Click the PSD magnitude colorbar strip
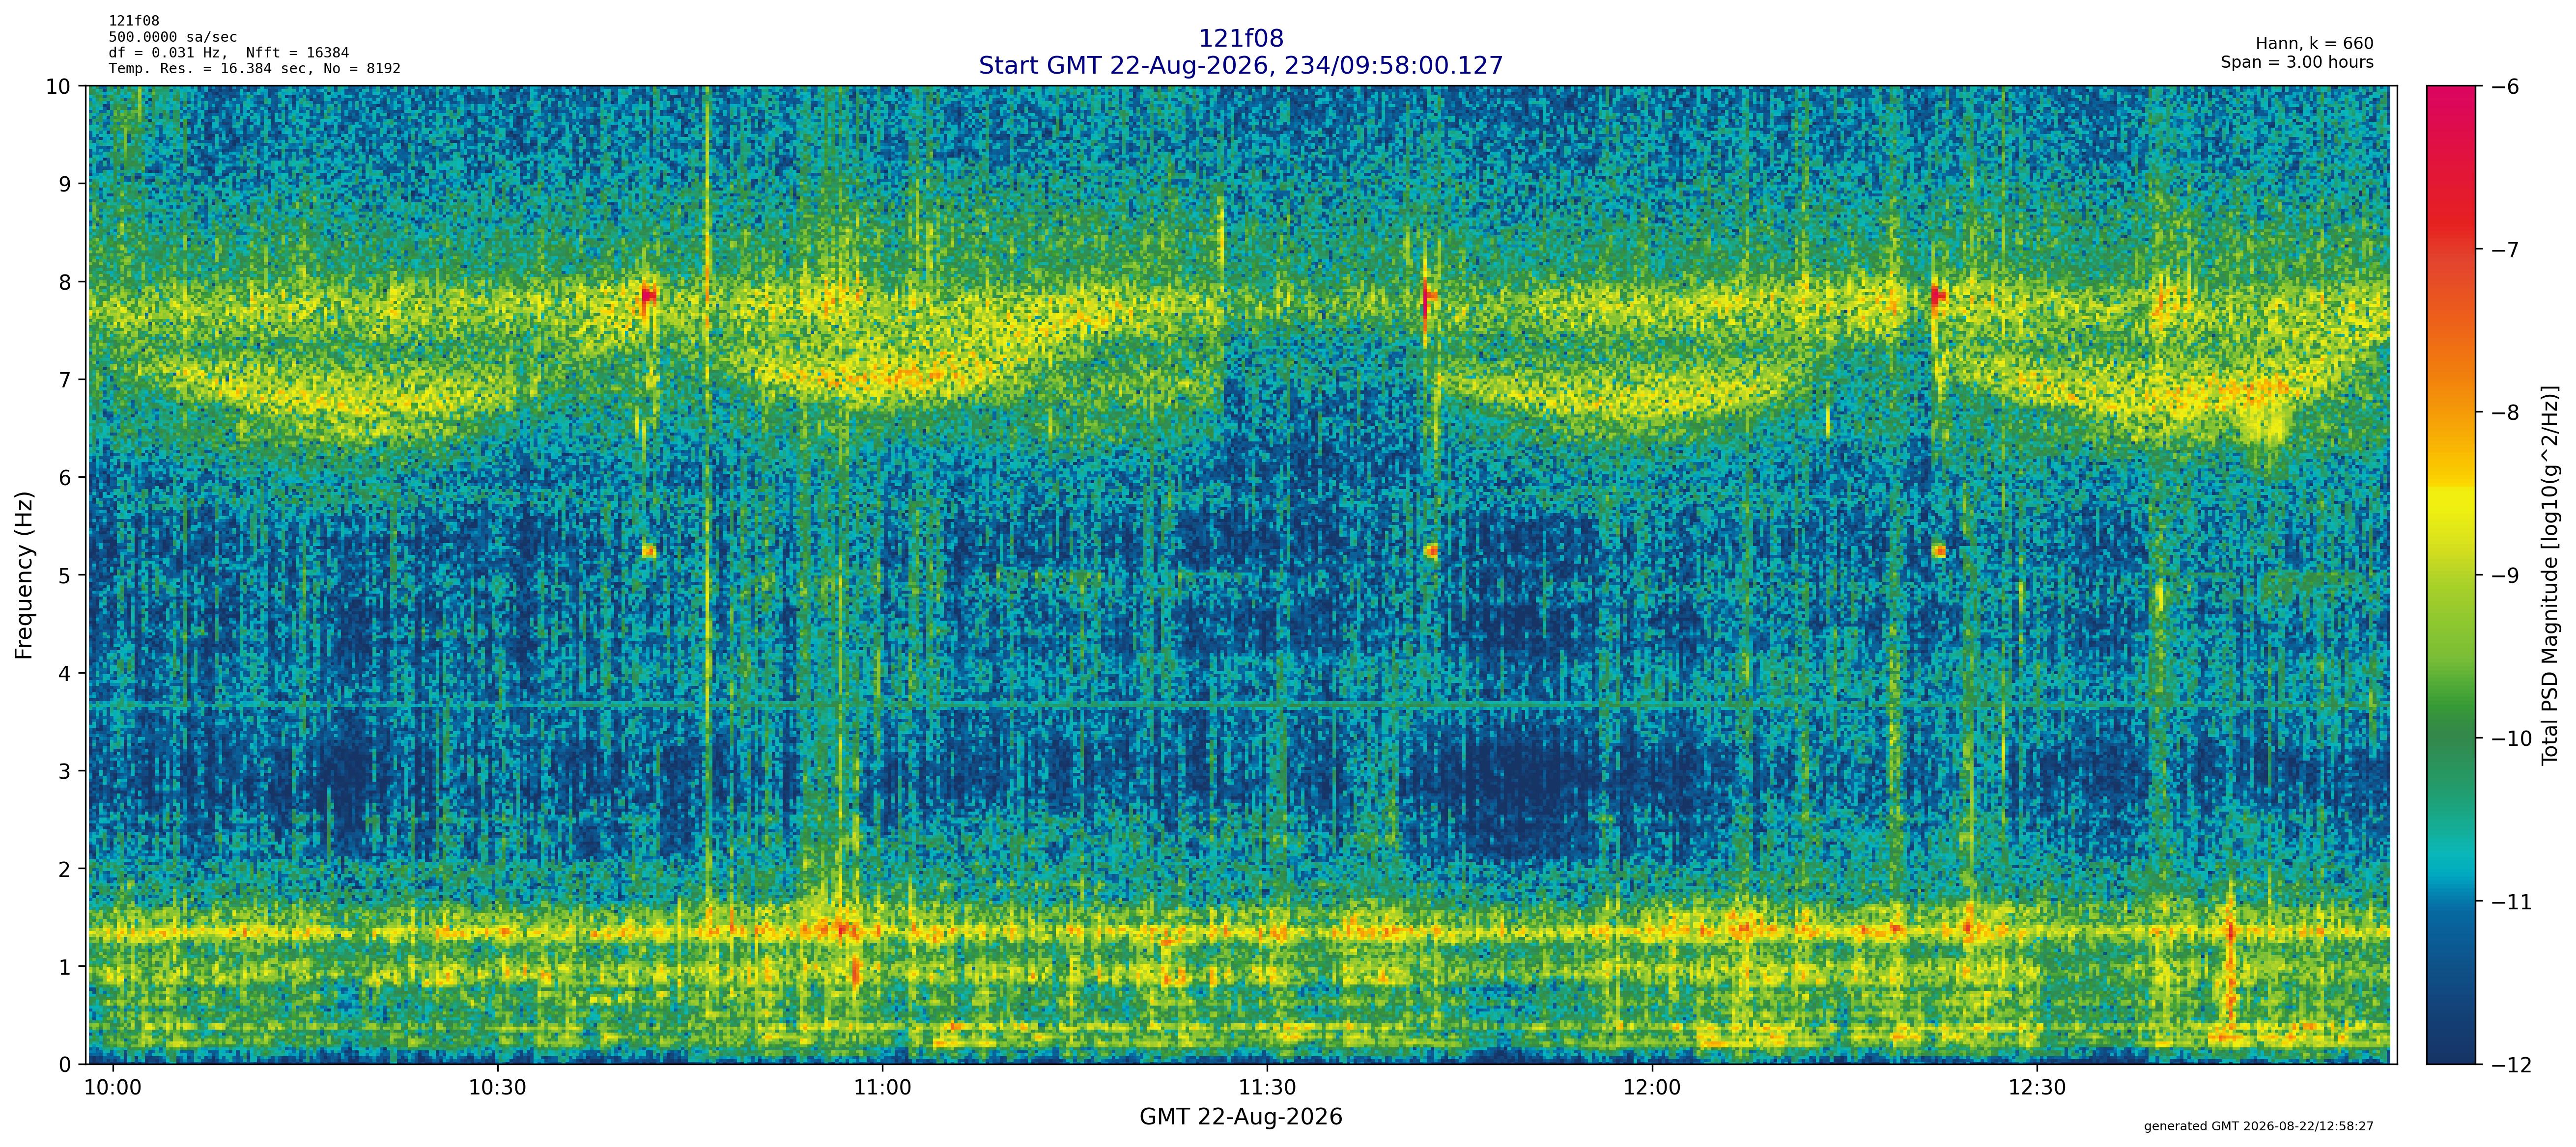 (2451, 574)
